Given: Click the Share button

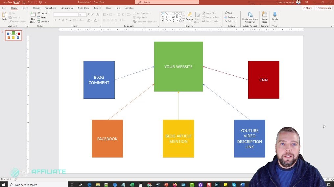Looking at the screenshot, I should (308, 8).
